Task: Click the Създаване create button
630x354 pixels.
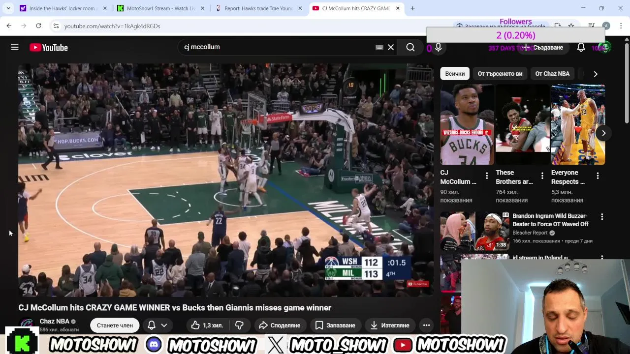Action: pyautogui.click(x=543, y=47)
